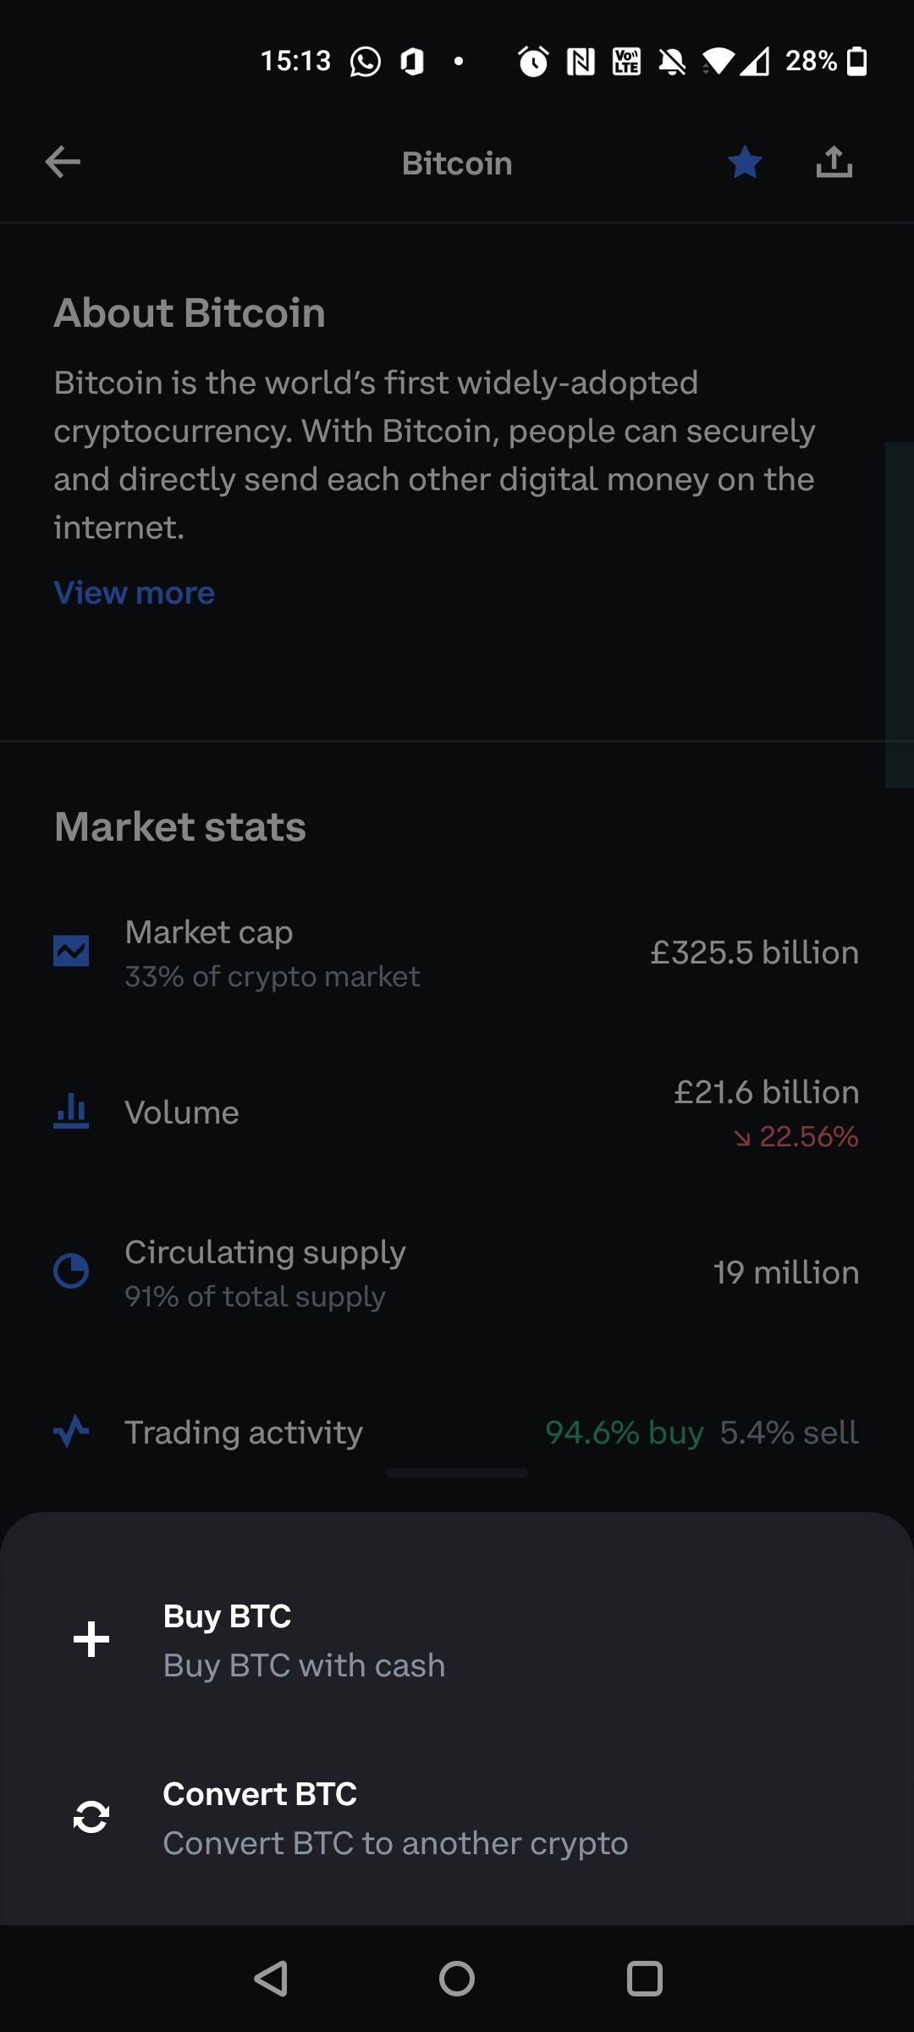This screenshot has height=2032, width=914.
Task: Tap the Convert BTC arrows icon
Action: point(91,1817)
